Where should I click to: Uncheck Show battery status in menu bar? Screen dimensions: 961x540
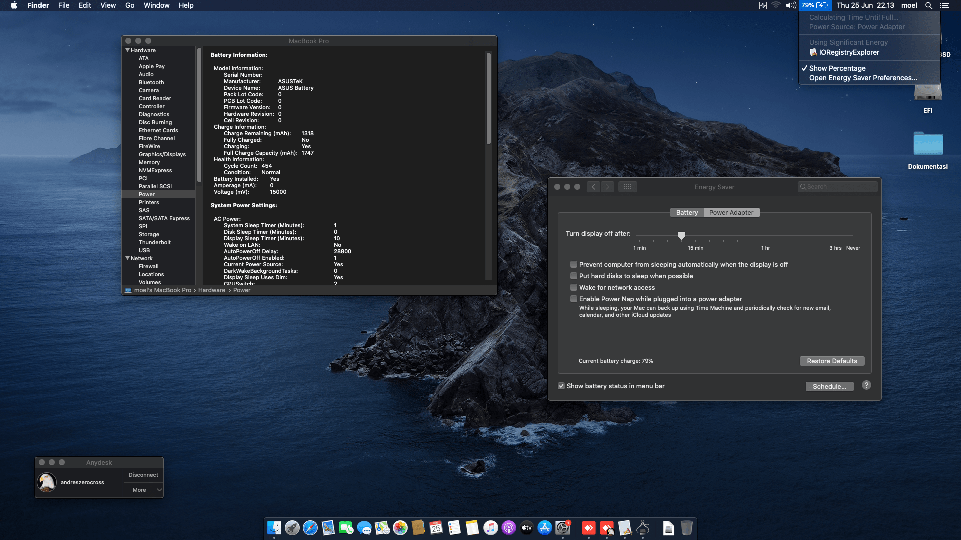click(561, 386)
